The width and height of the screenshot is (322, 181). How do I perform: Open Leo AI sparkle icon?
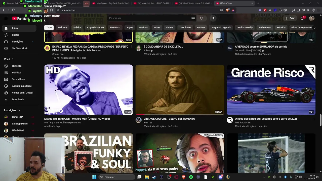coord(308,10)
